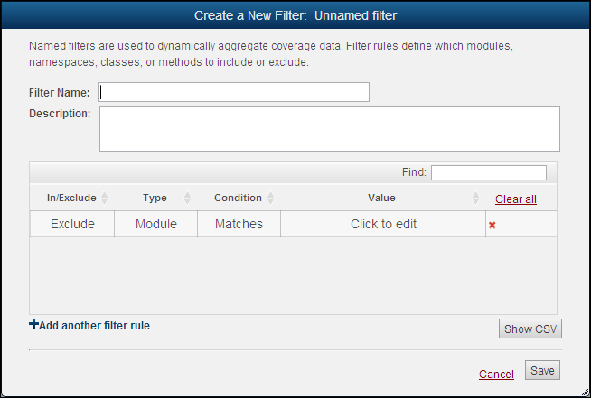Change the Exclude cell setting
Viewport: 591px width, 398px height.
[72, 224]
